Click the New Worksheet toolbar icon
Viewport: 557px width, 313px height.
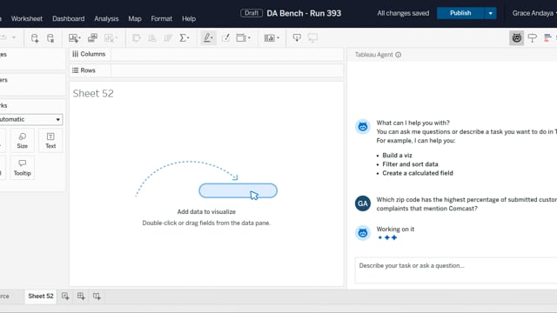point(73,38)
